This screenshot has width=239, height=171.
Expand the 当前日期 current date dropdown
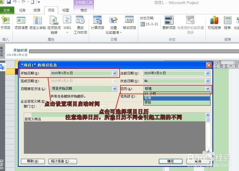click(208, 73)
